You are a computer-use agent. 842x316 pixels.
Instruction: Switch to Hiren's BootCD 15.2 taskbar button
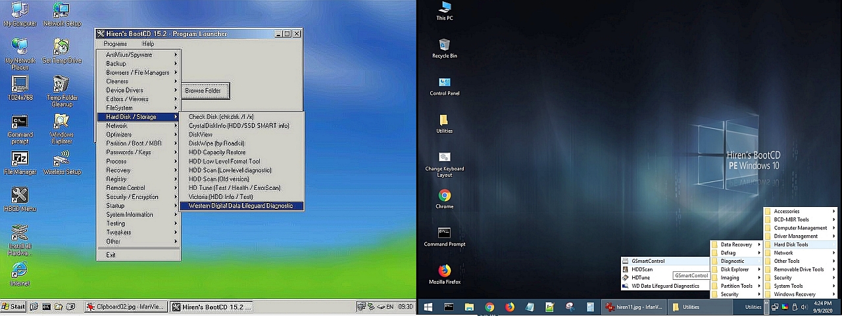coord(212,307)
